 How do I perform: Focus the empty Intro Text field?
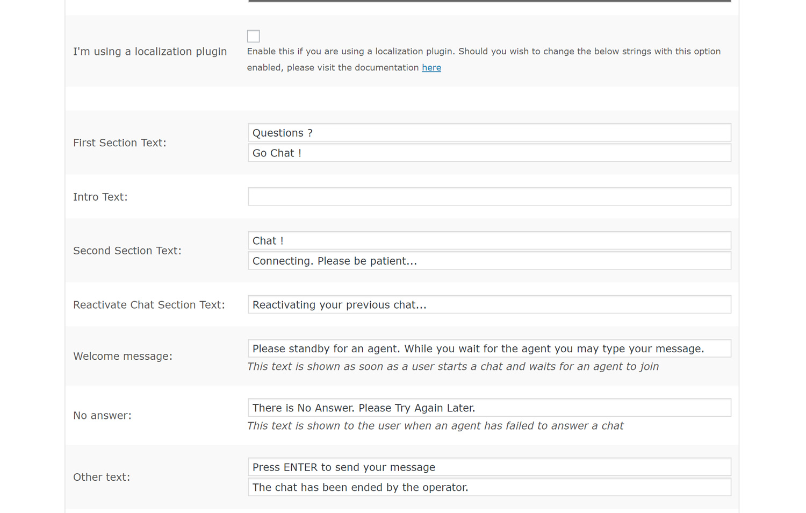[489, 197]
